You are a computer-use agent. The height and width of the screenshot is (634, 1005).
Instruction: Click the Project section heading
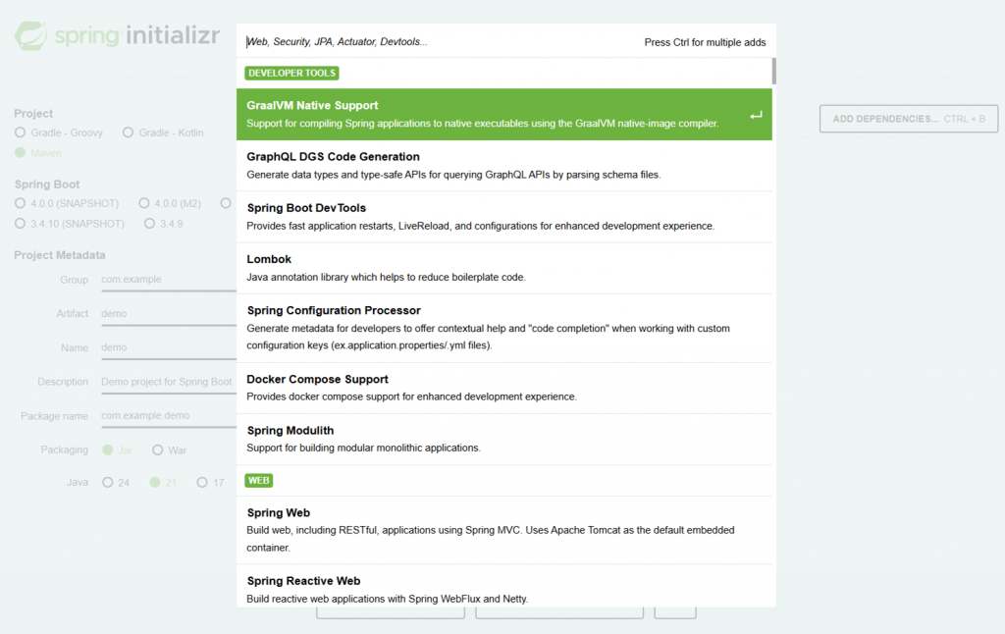tap(33, 114)
